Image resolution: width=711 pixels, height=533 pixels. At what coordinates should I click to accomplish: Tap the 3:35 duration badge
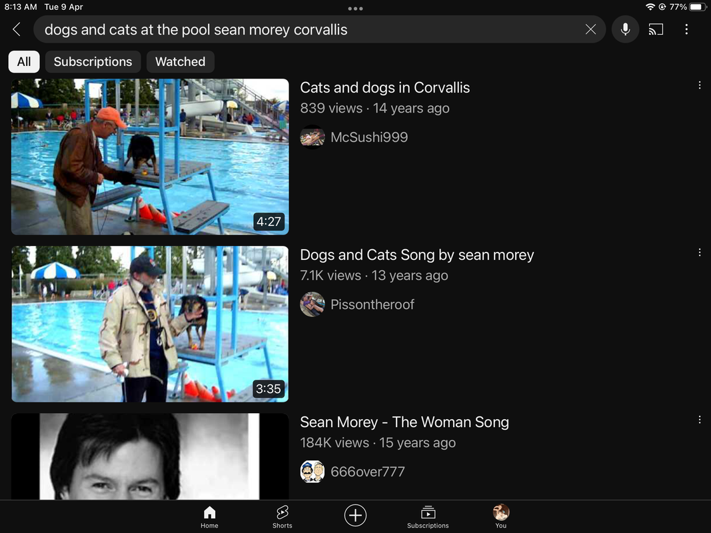click(x=269, y=389)
